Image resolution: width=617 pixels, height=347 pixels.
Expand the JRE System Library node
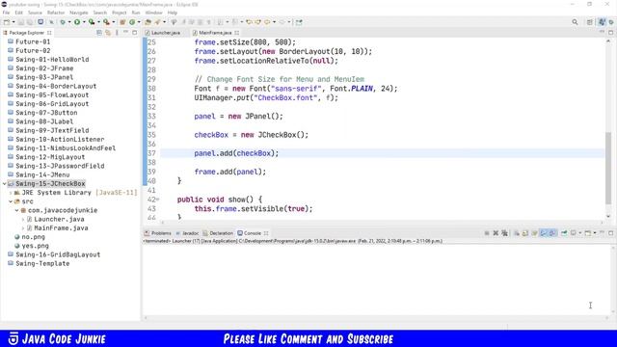tap(11, 193)
